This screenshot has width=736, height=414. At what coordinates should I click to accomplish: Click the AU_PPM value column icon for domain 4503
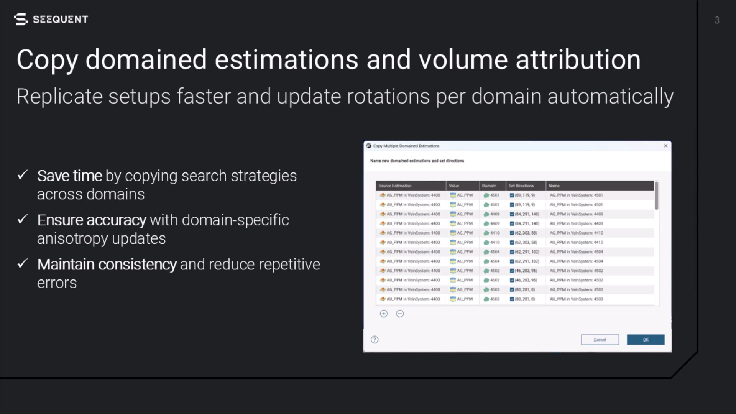pos(453,299)
